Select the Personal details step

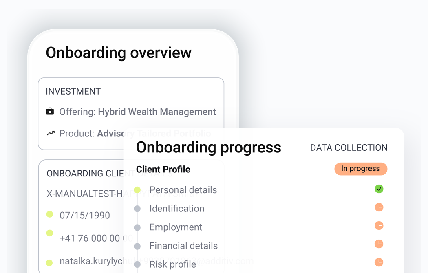pos(183,190)
